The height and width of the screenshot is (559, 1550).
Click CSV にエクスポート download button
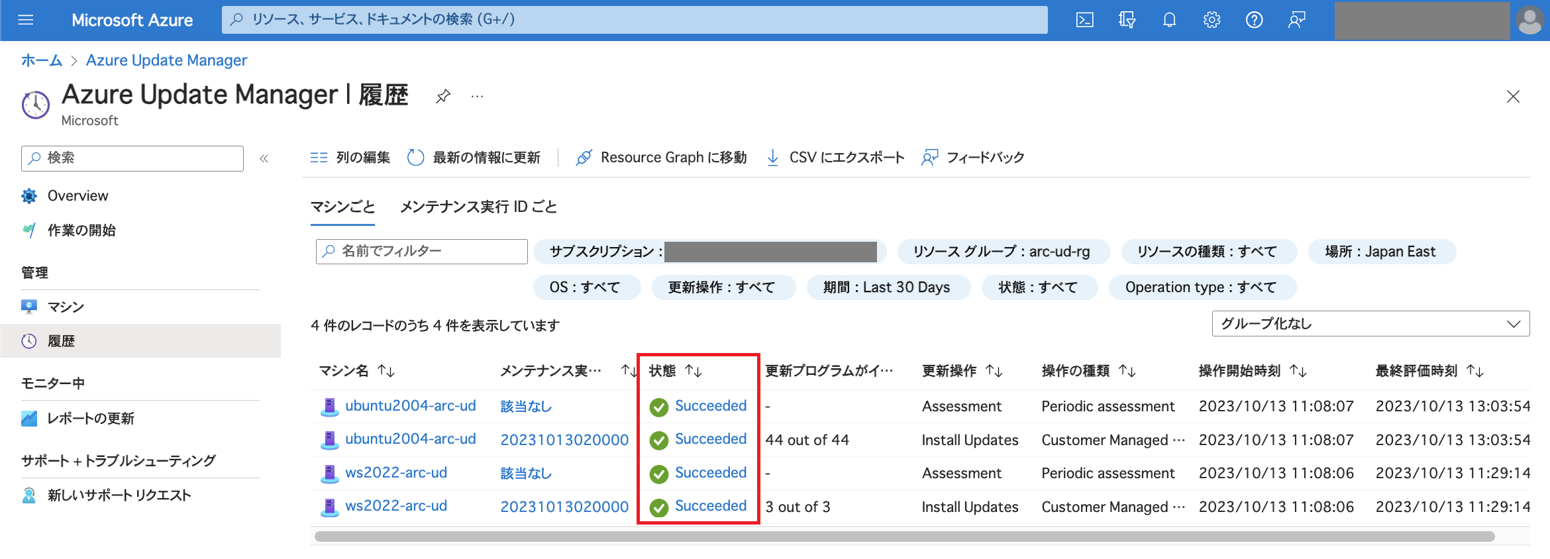835,158
